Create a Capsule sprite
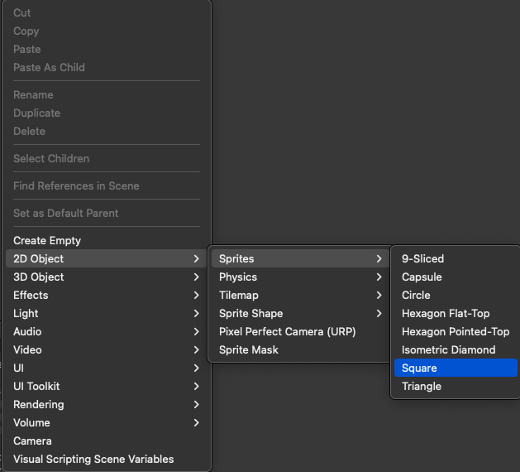 point(456,277)
